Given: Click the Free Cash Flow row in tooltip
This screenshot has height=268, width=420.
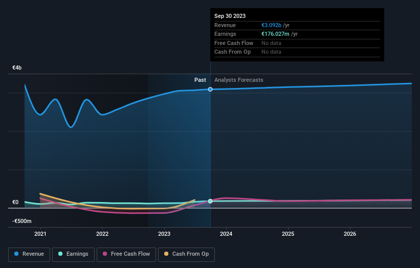Looking at the screenshot, I should pos(297,43).
